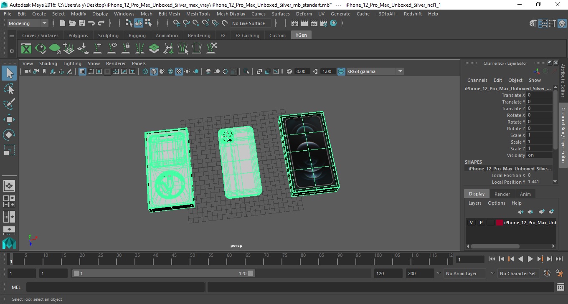Click the snap to curves magnet icon

[186, 23]
